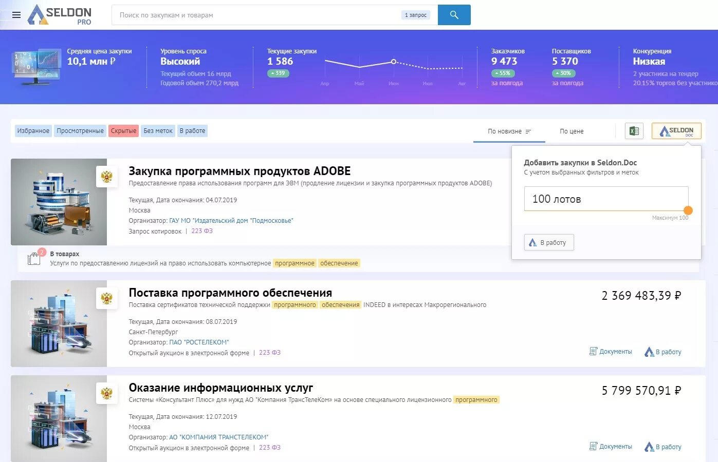Open Оказание информационных услуг title
Image resolution: width=718 pixels, height=462 pixels.
[220, 388]
